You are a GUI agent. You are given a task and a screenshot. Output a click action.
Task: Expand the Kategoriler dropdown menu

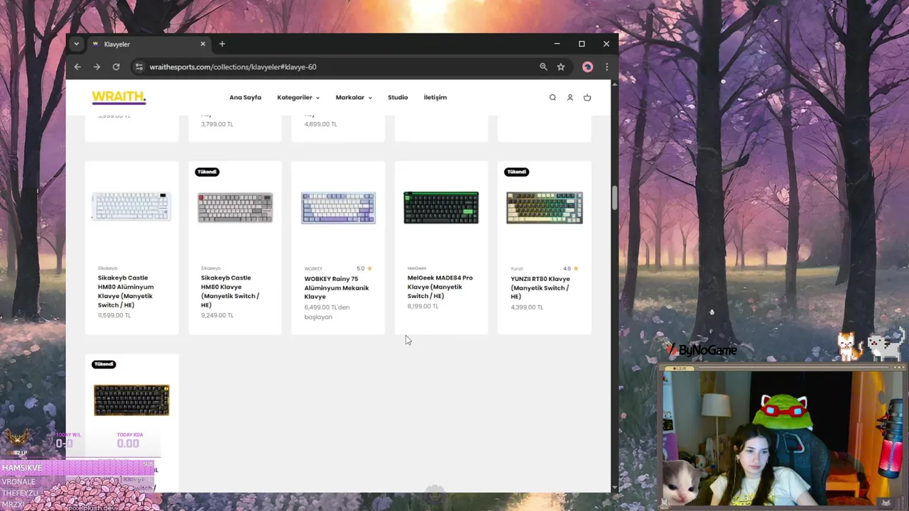coord(298,97)
